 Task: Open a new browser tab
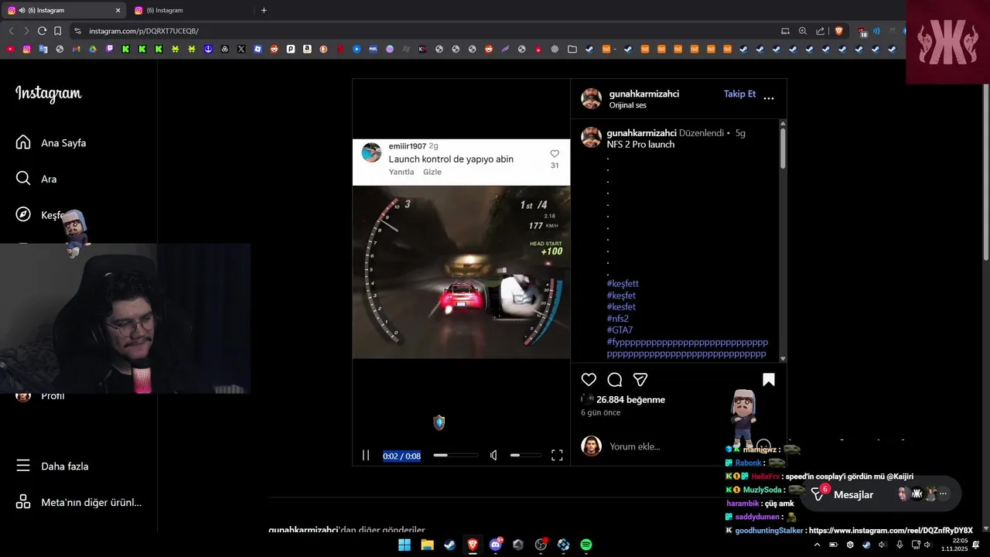(x=264, y=10)
